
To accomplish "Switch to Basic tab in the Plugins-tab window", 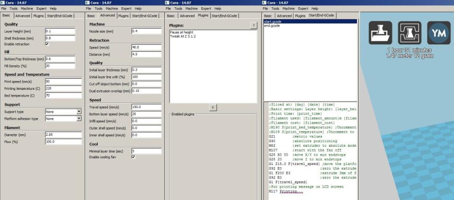I will [171, 16].
